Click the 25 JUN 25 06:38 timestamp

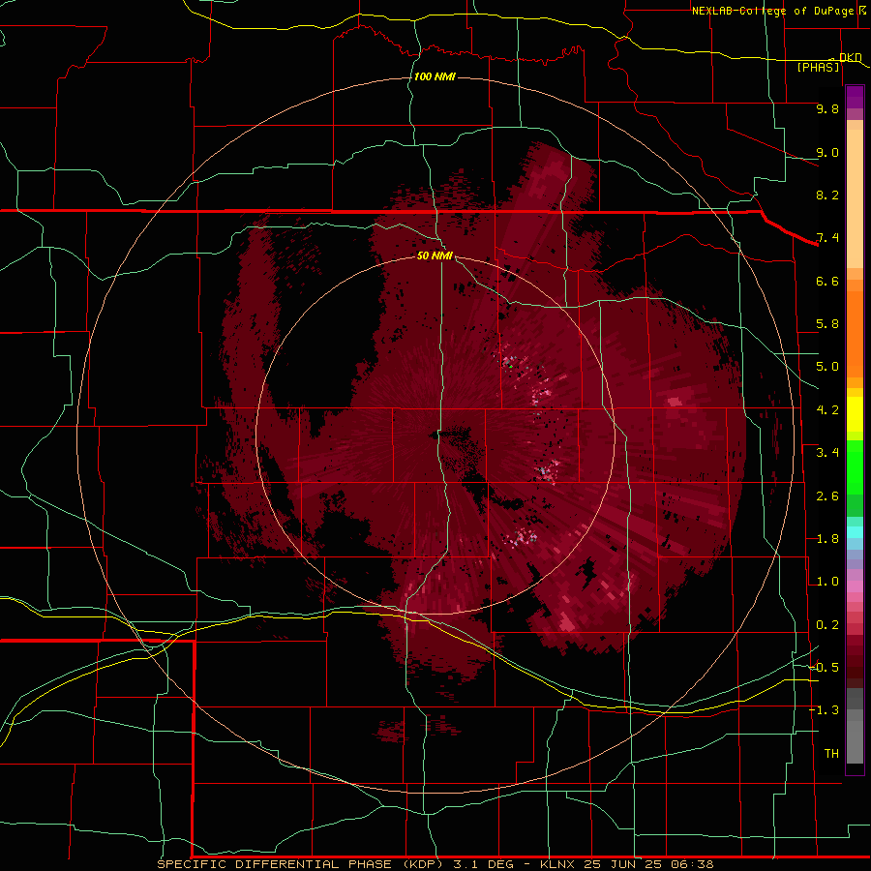pos(648,864)
